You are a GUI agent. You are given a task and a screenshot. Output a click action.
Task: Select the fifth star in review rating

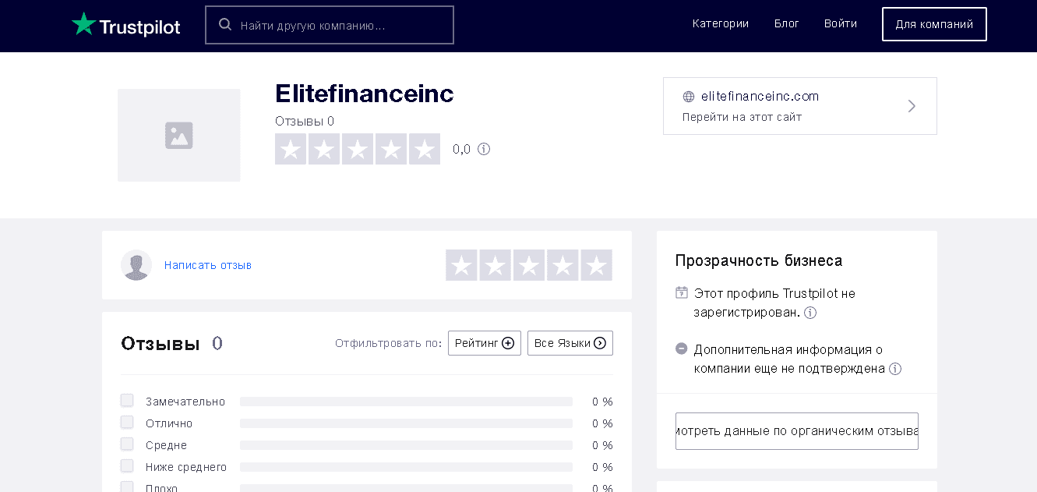[596, 265]
